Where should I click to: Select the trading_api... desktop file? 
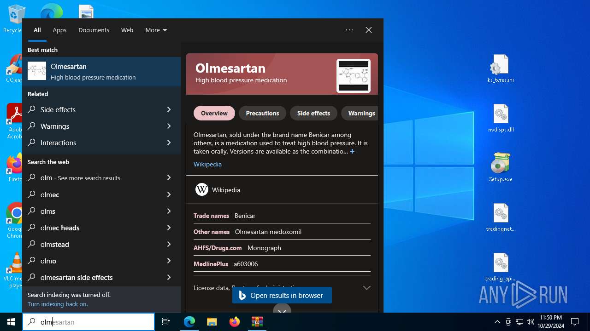pos(501,267)
